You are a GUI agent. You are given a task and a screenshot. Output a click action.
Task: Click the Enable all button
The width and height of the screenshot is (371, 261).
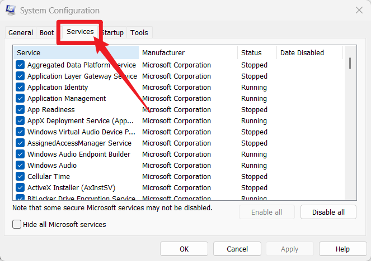[x=267, y=212]
